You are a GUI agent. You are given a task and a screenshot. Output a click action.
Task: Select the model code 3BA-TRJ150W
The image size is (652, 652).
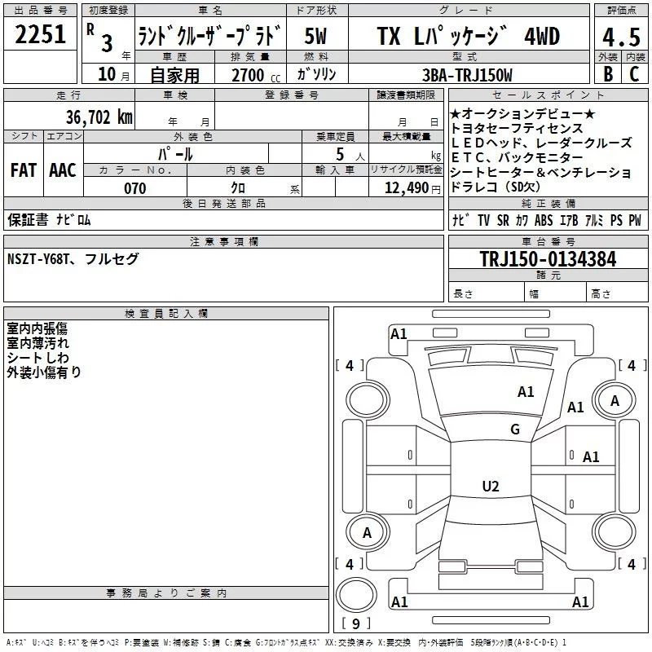pos(467,75)
